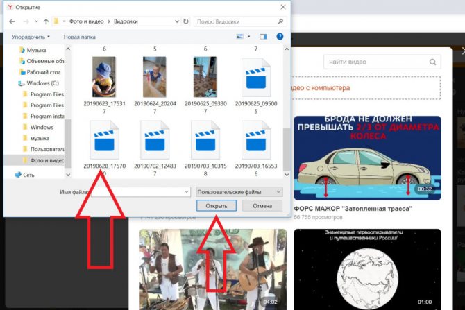Open the musicians video thumbnail

[213, 269]
